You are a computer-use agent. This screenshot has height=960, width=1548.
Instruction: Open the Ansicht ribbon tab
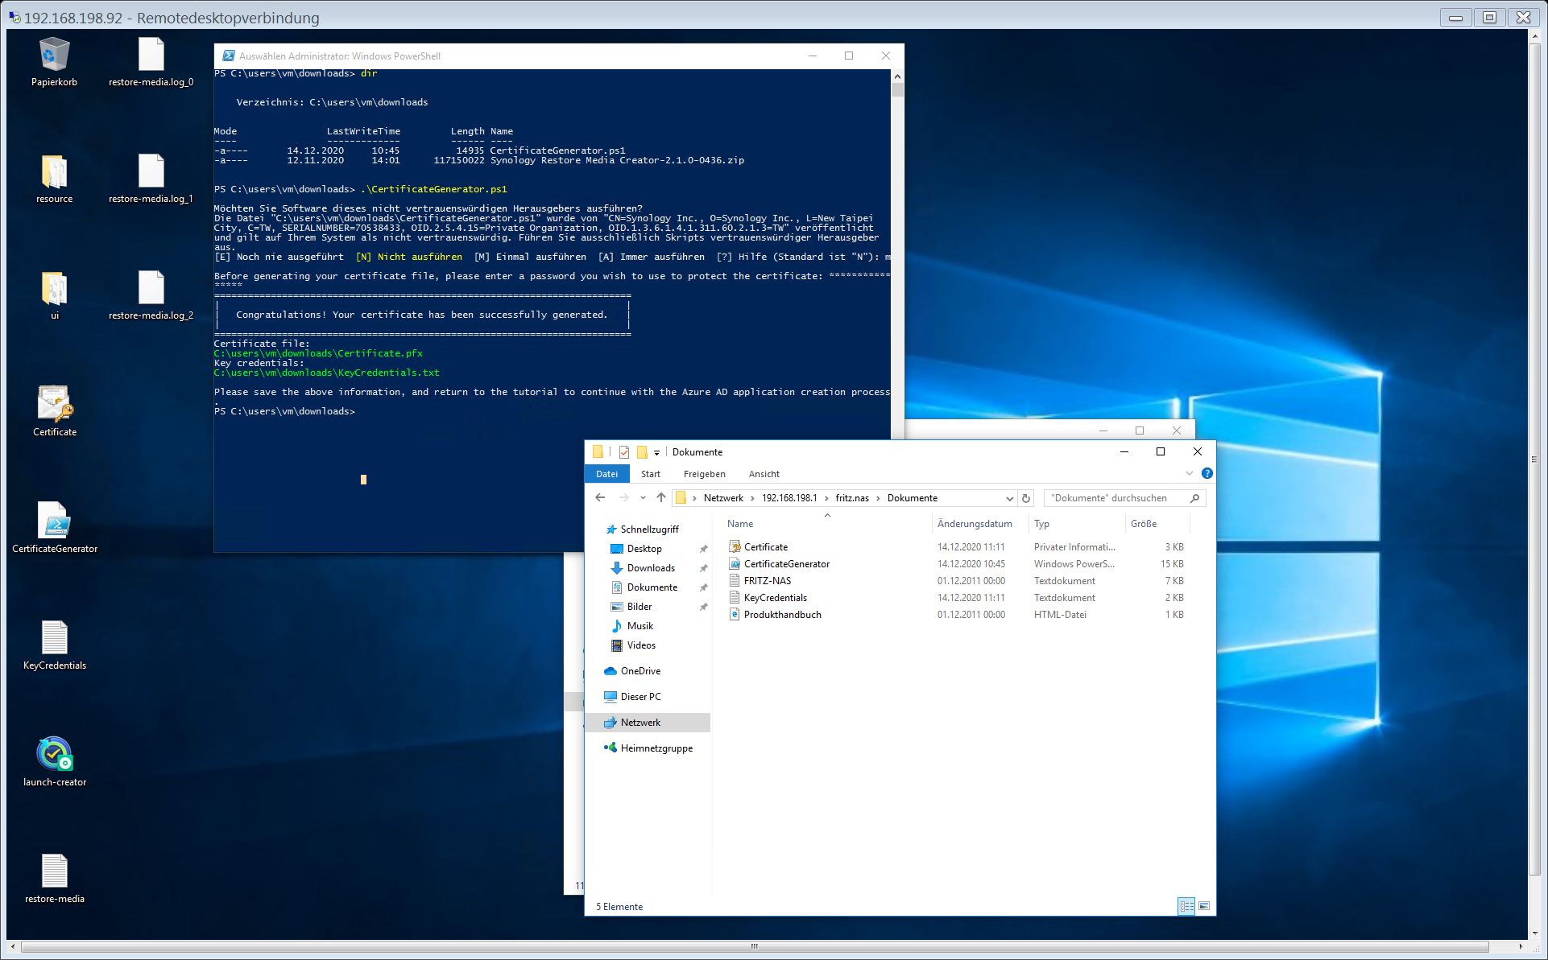click(x=764, y=474)
